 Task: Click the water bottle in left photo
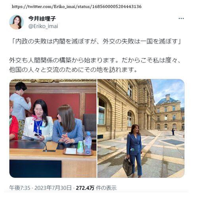point(88,143)
